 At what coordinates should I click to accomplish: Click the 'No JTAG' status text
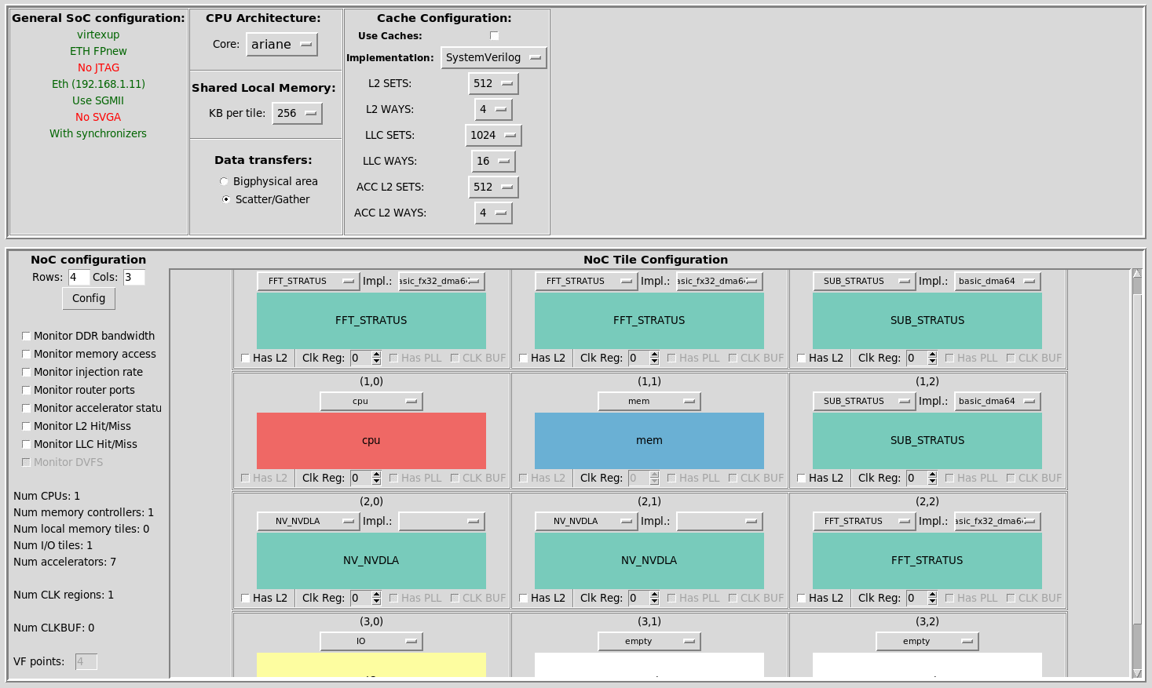pyautogui.click(x=98, y=67)
